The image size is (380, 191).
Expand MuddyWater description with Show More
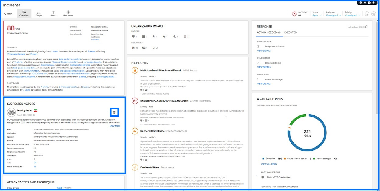pos(114,126)
